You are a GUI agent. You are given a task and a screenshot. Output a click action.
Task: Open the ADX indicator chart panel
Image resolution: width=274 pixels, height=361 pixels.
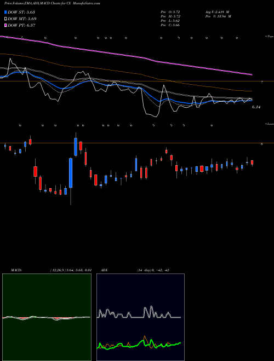pyautogui.click(x=140, y=317)
